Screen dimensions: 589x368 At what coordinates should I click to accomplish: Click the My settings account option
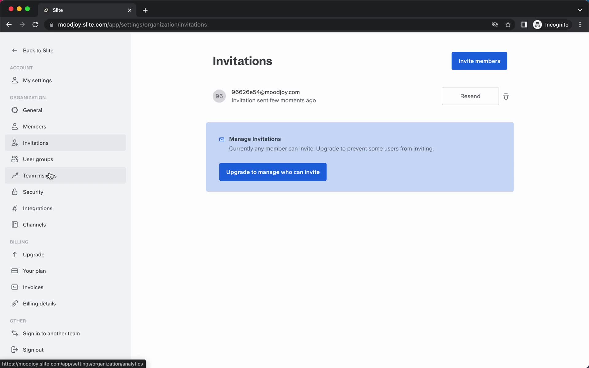(x=37, y=80)
